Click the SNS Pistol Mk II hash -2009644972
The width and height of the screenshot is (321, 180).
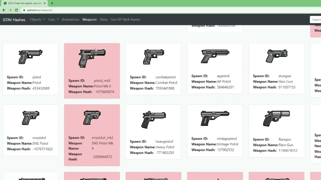point(102,157)
